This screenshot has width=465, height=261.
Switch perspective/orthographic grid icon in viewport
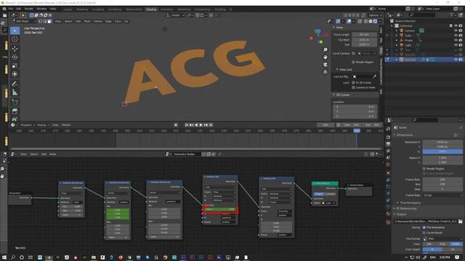(x=325, y=72)
